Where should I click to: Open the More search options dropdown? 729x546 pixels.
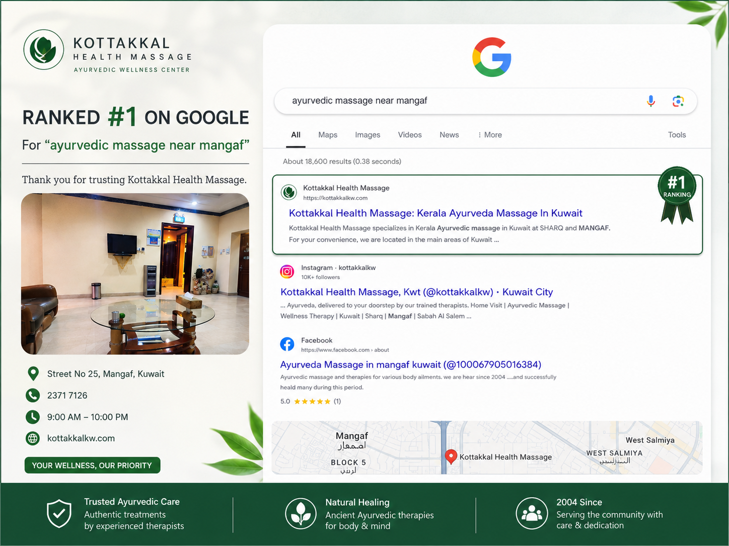489,135
